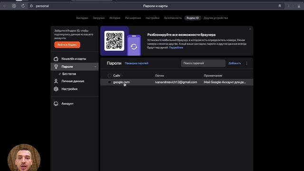Click the Добавить password link
The height and width of the screenshot is (171, 304).
(x=235, y=63)
